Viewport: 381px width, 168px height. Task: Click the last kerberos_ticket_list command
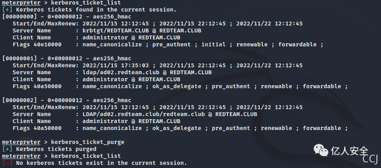click(86, 156)
